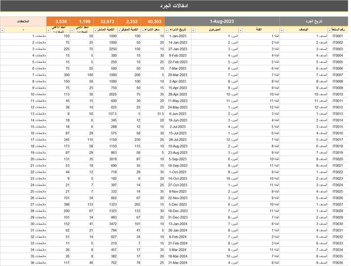The height and width of the screenshot is (266, 351).
Task: Select the 2,352 total cell
Action: pyautogui.click(x=129, y=22)
